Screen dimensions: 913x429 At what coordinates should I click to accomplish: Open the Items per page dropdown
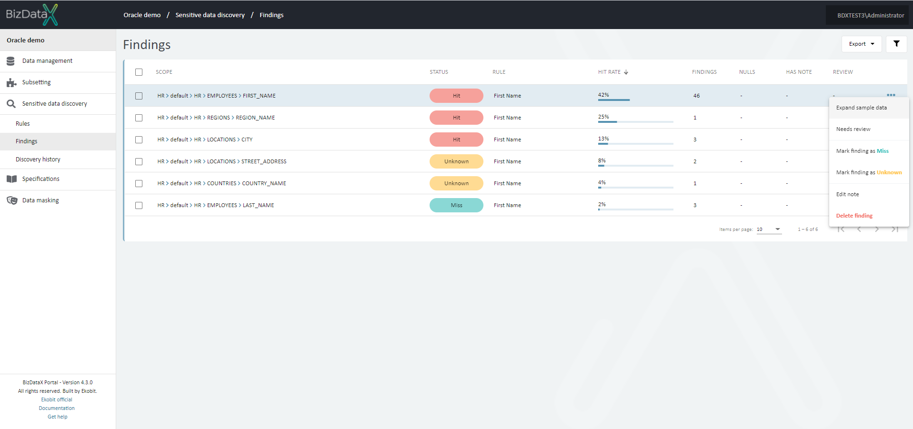point(769,229)
